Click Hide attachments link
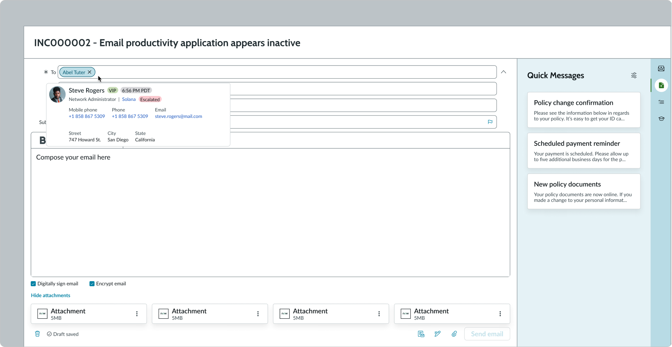 pos(50,295)
